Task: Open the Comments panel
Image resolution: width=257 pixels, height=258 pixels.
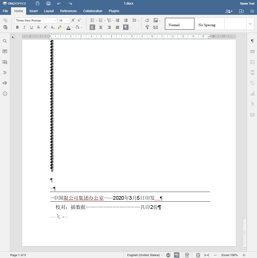Action: (x=5, y=51)
